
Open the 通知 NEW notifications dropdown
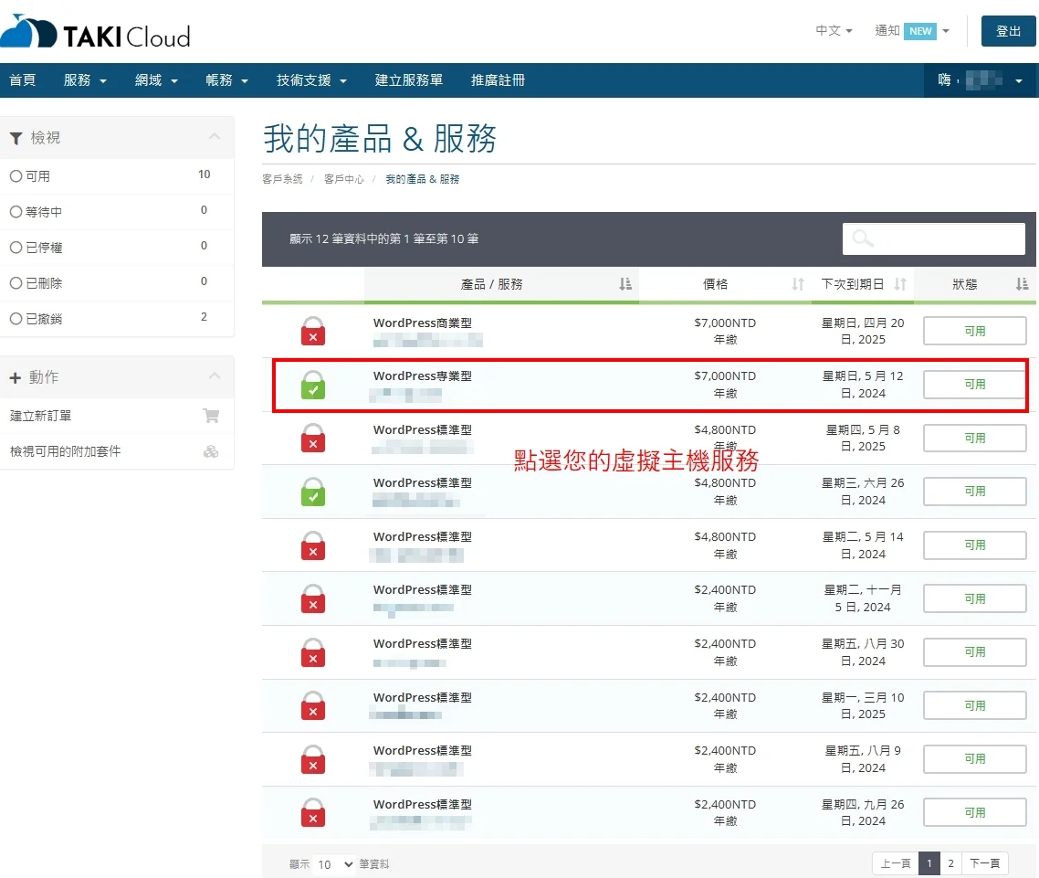912,30
